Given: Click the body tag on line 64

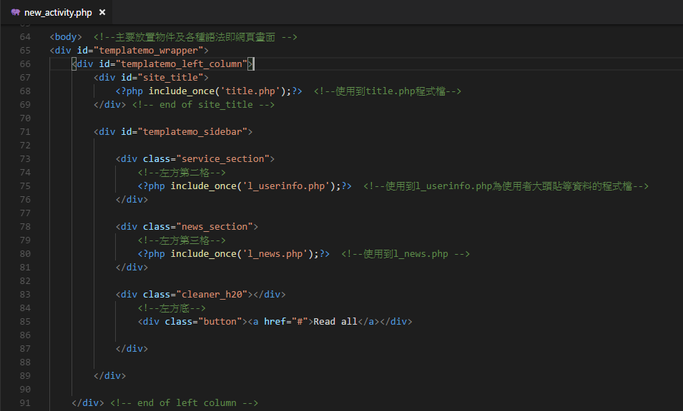Looking at the screenshot, I should pos(66,37).
